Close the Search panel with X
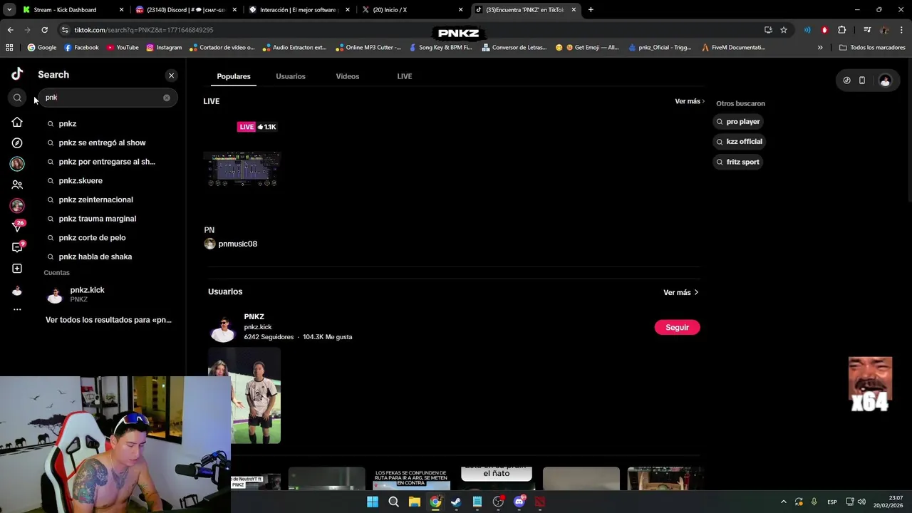 point(171,75)
